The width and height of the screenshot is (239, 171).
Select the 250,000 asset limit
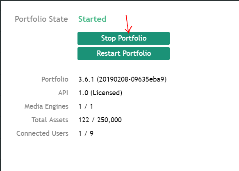109,120
